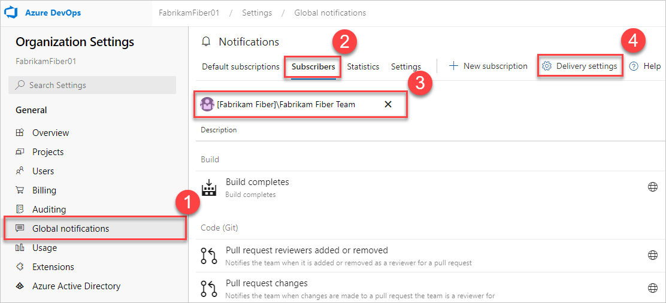Click the Billing cart icon
Viewport: 666px width, 303px height.
(20, 190)
